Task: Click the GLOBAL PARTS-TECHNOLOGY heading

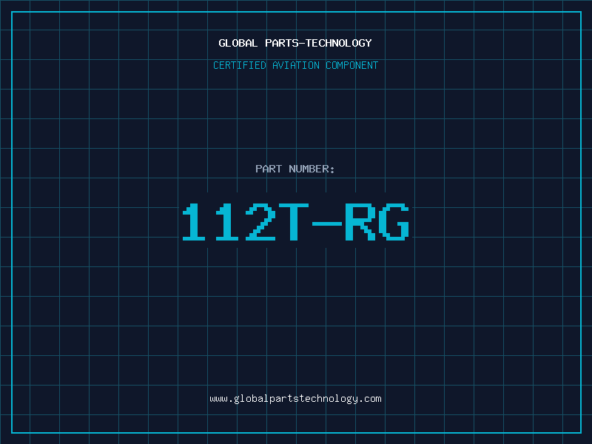Action: click(295, 43)
